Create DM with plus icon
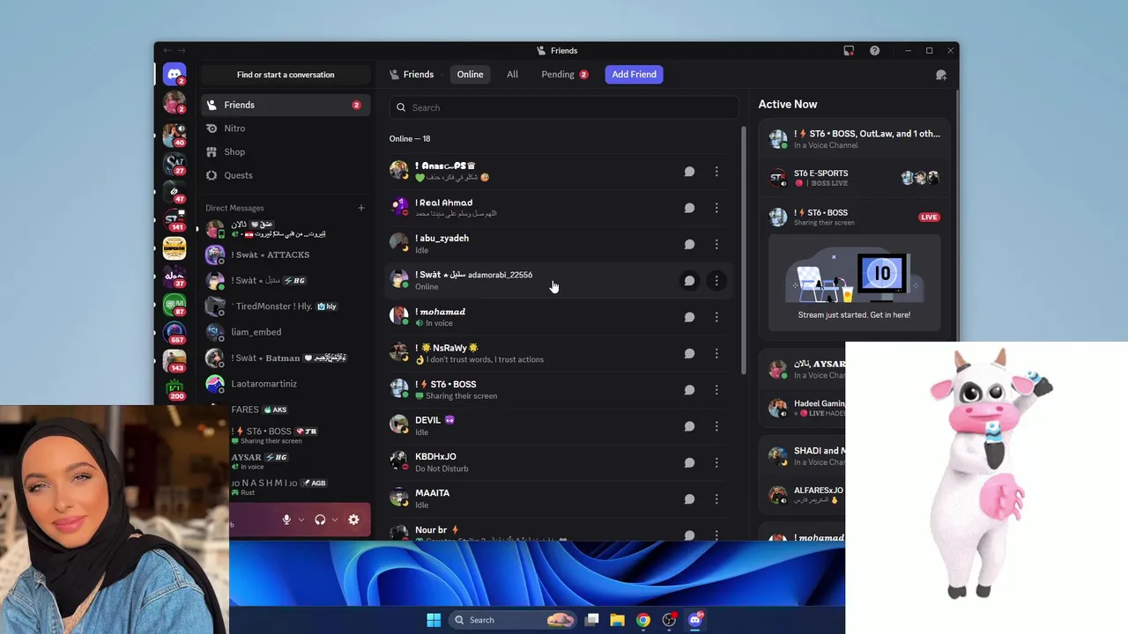Image resolution: width=1128 pixels, height=634 pixels. pyautogui.click(x=360, y=208)
